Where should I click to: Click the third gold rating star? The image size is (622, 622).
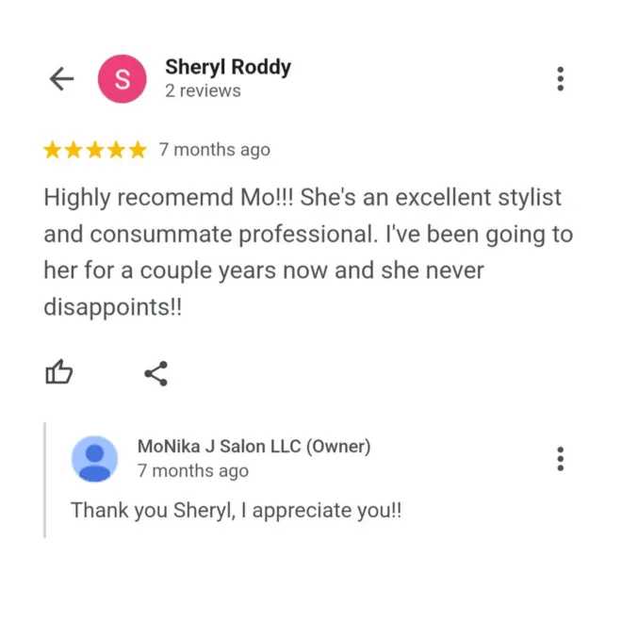click(95, 150)
